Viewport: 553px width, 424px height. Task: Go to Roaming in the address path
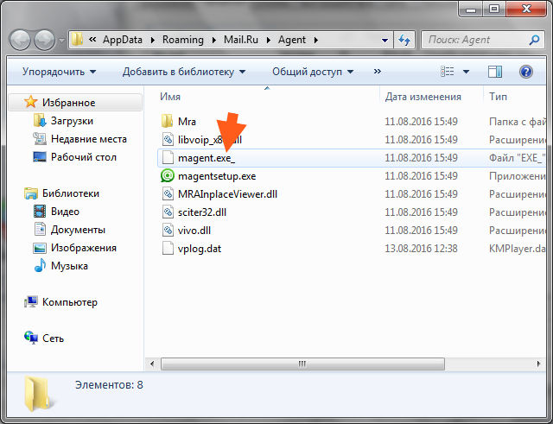[182, 40]
